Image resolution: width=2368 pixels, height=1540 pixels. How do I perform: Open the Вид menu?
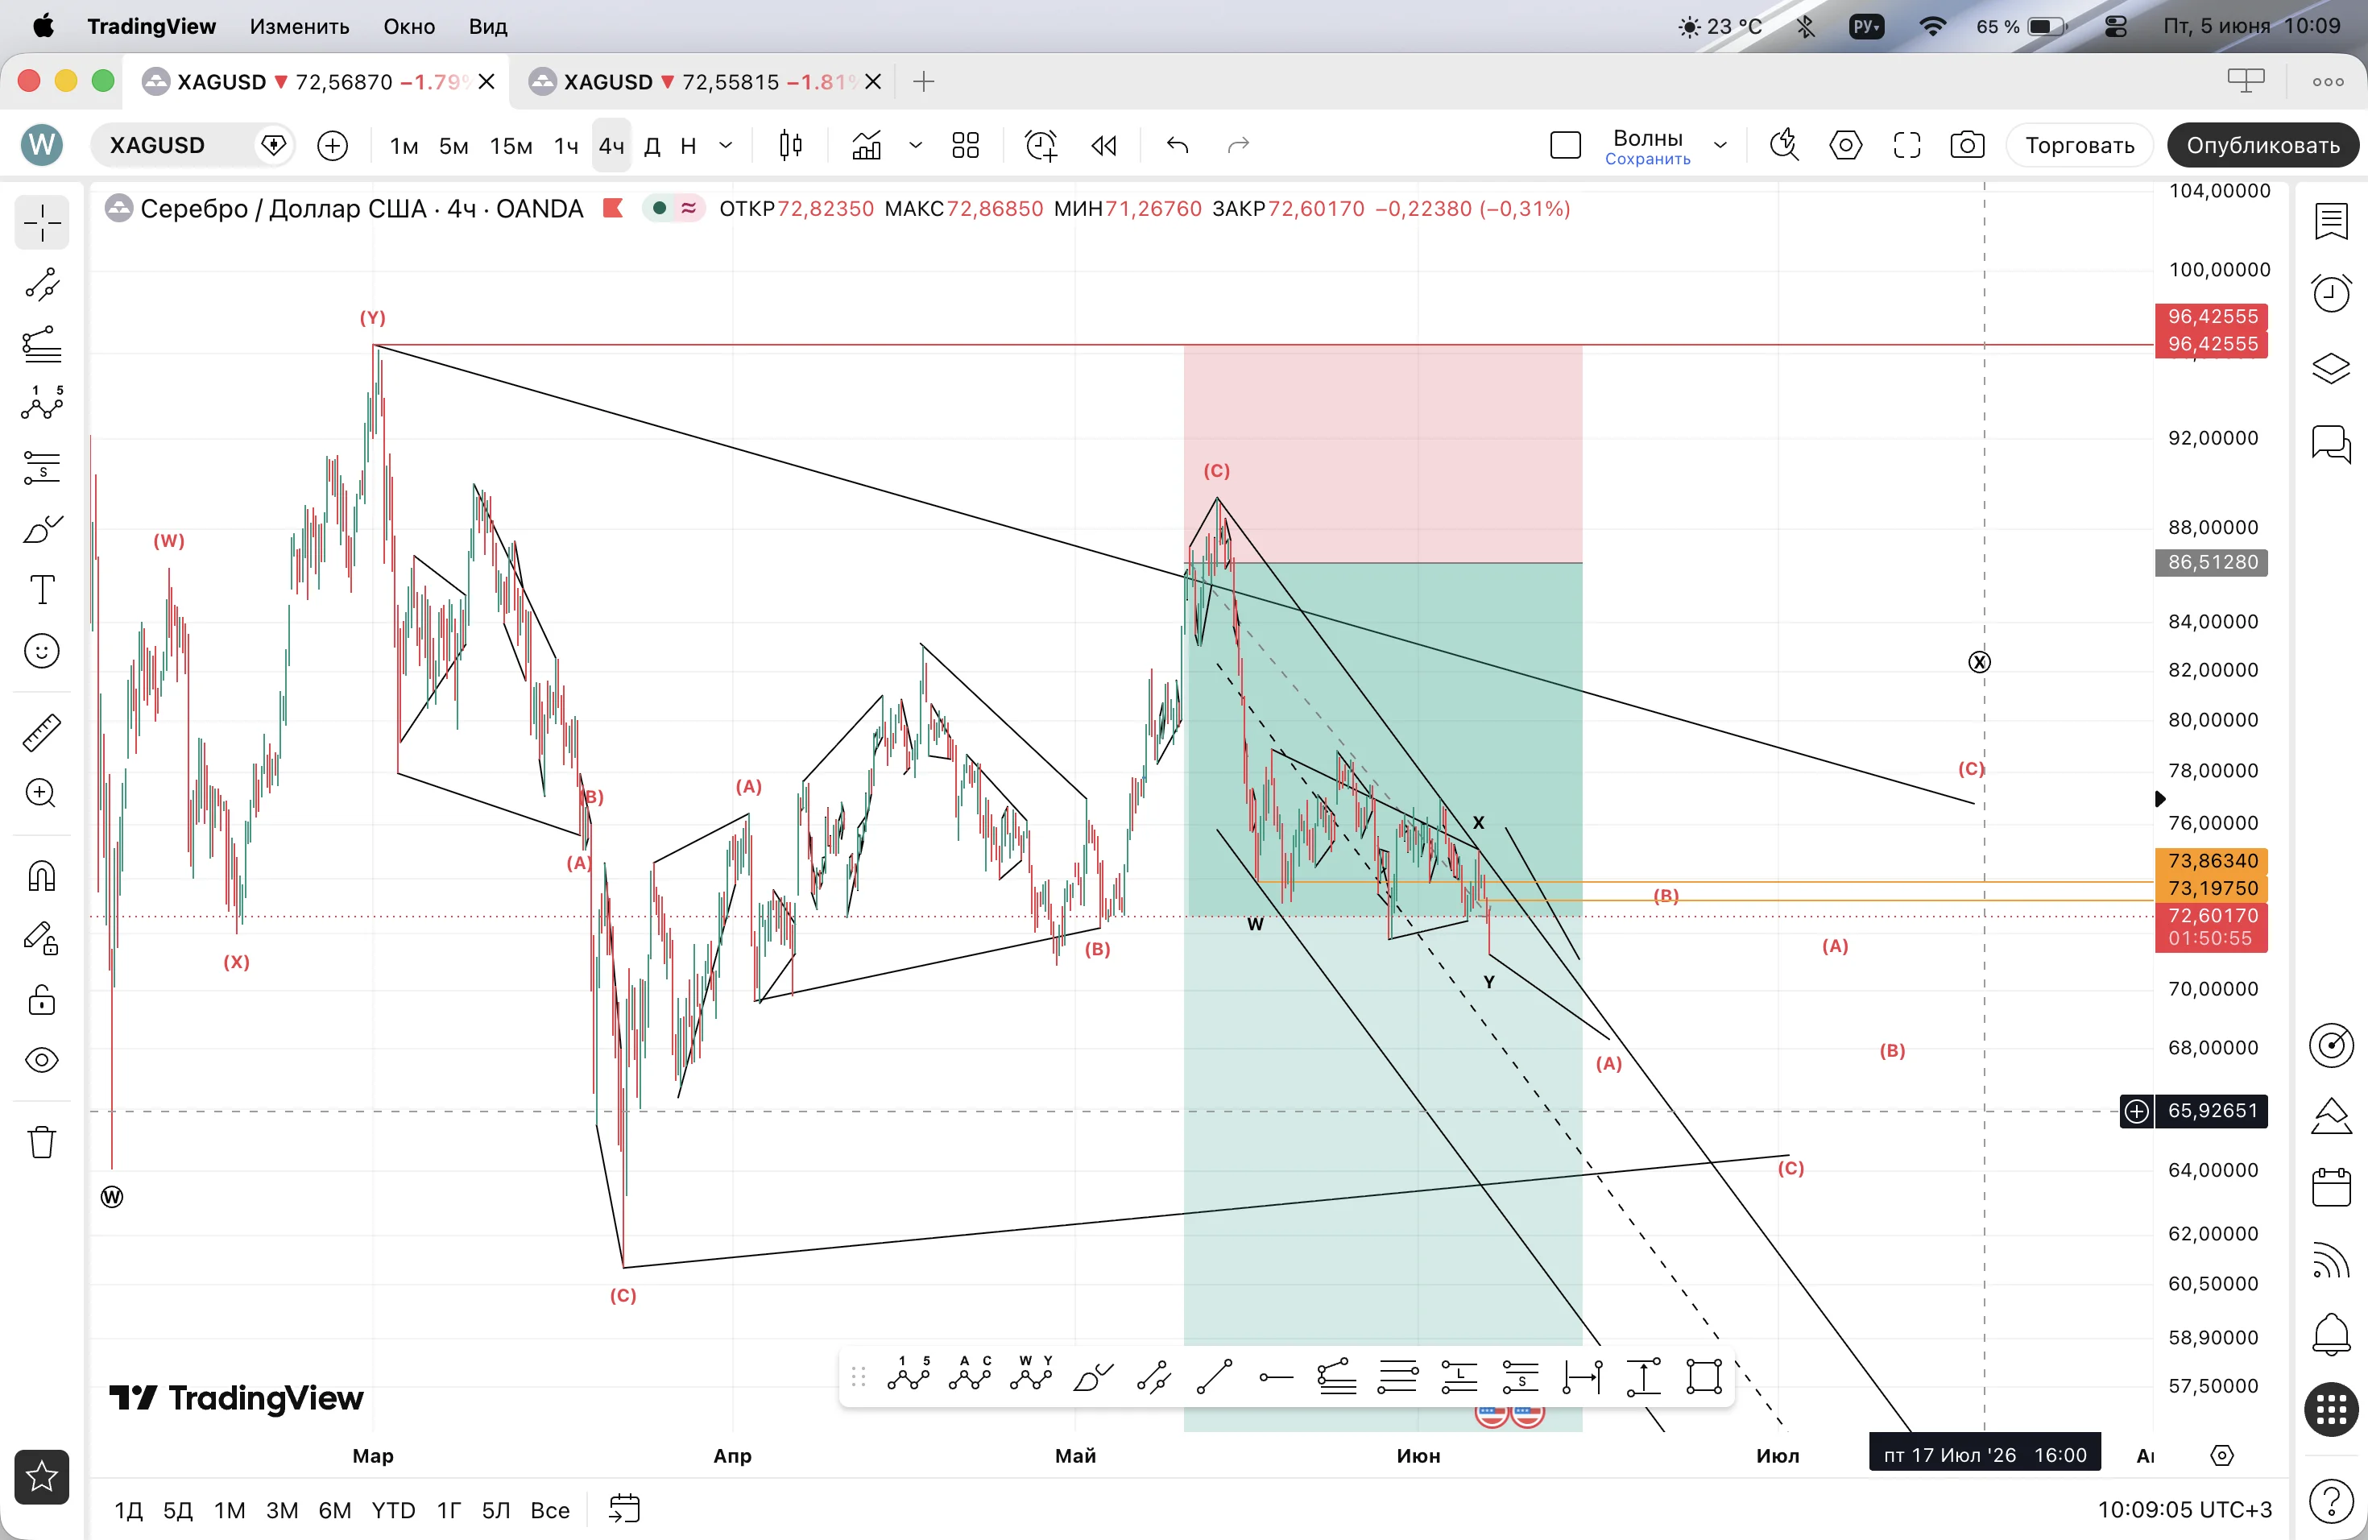tap(487, 26)
